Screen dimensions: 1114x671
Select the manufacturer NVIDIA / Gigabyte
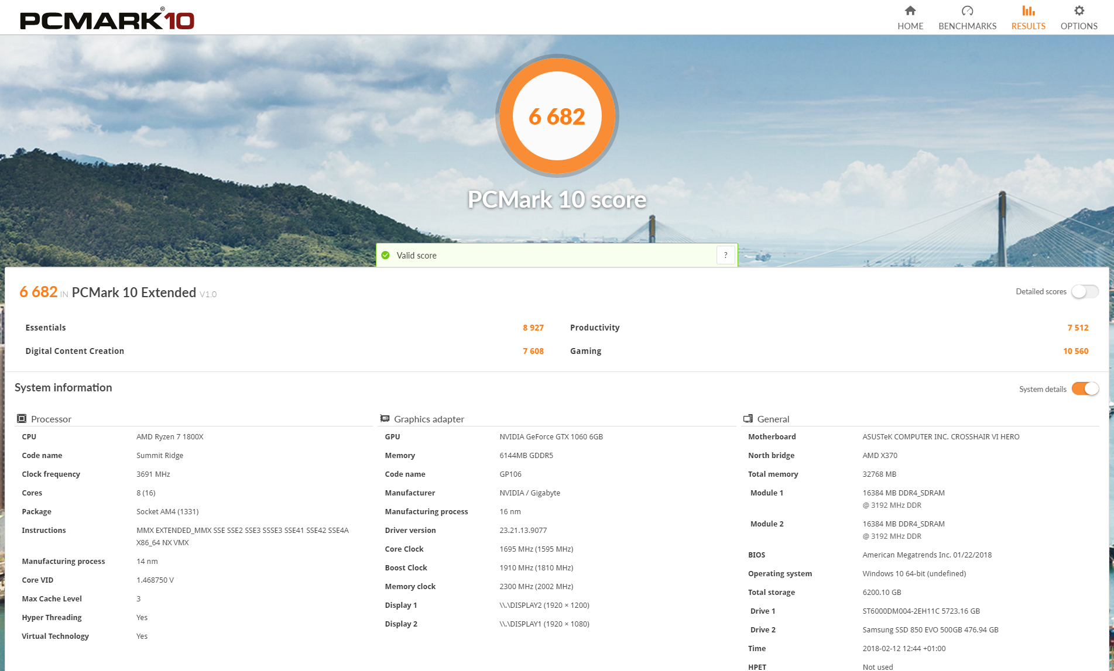[530, 493]
